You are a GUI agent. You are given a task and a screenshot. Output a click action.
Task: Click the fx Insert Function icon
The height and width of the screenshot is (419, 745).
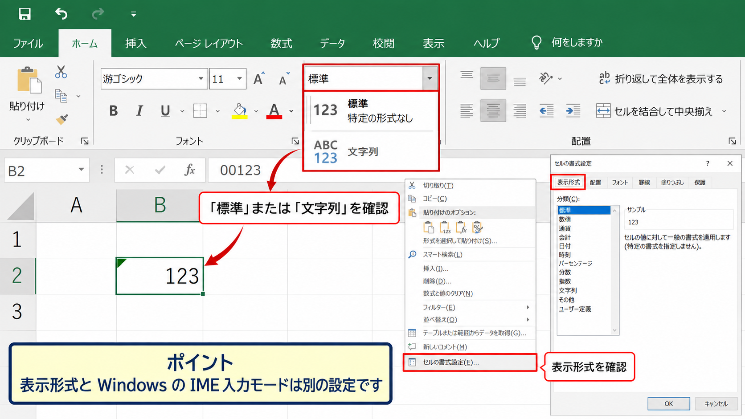(190, 170)
